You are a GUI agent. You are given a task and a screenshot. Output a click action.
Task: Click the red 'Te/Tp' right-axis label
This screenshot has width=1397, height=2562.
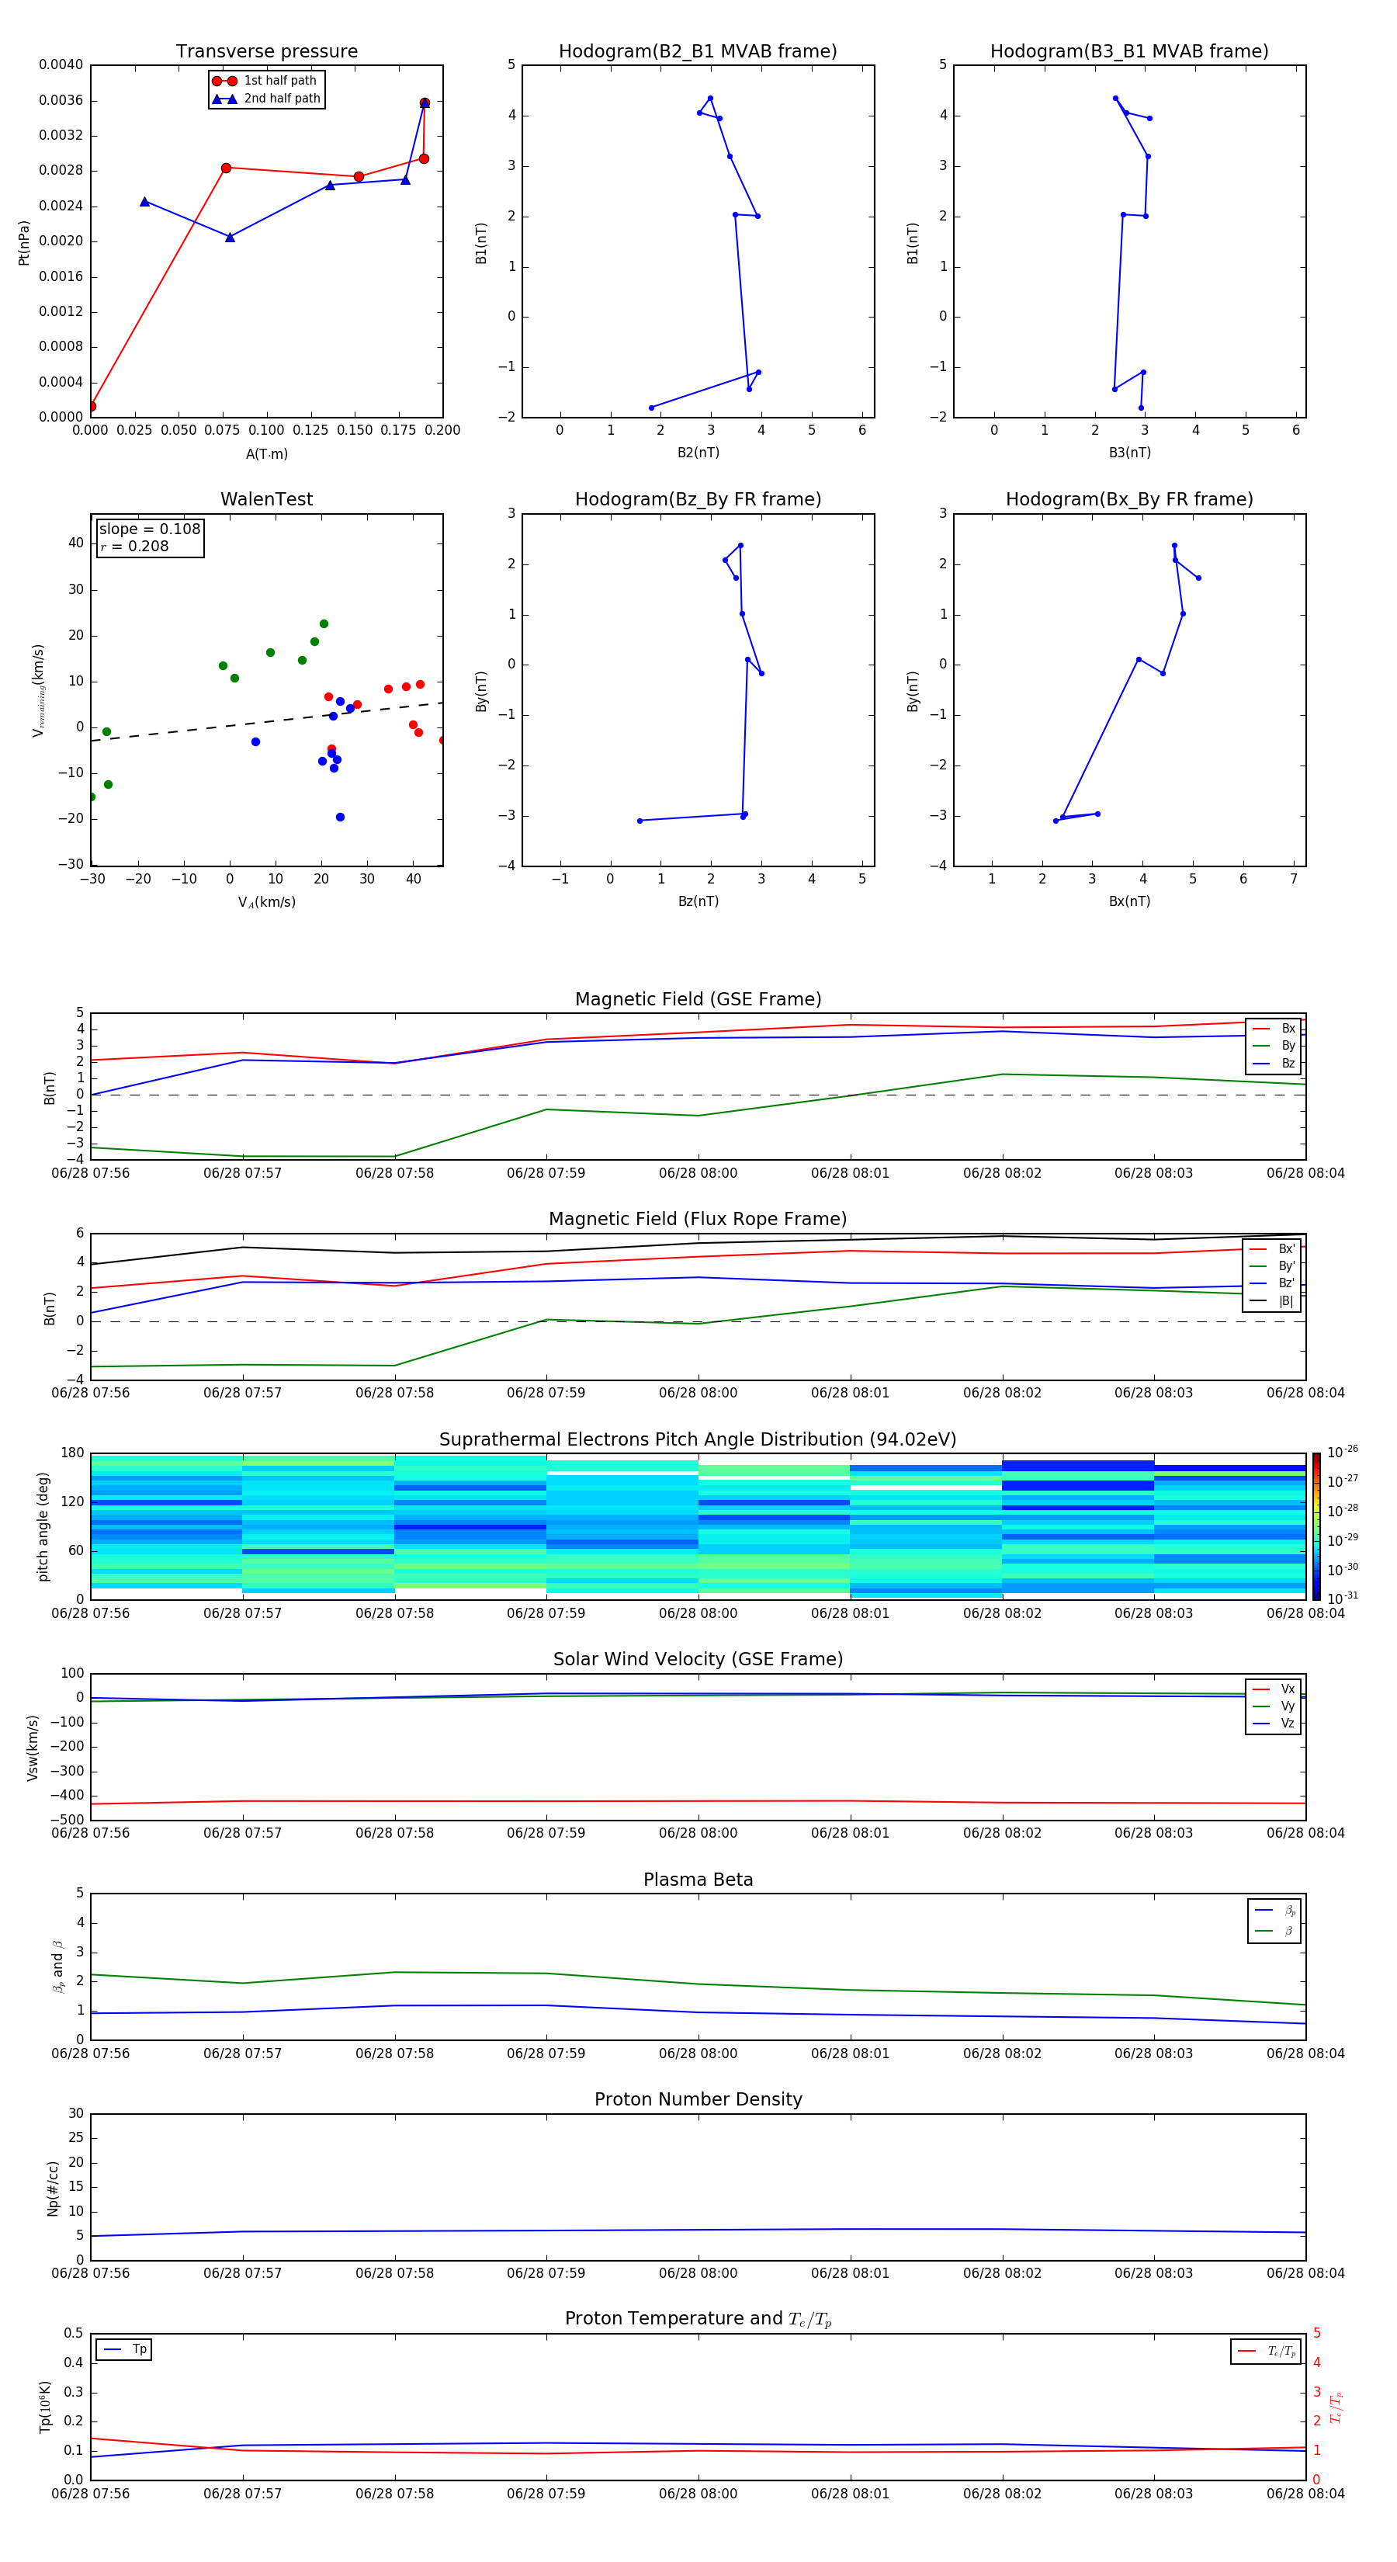pyautogui.click(x=1336, y=2407)
